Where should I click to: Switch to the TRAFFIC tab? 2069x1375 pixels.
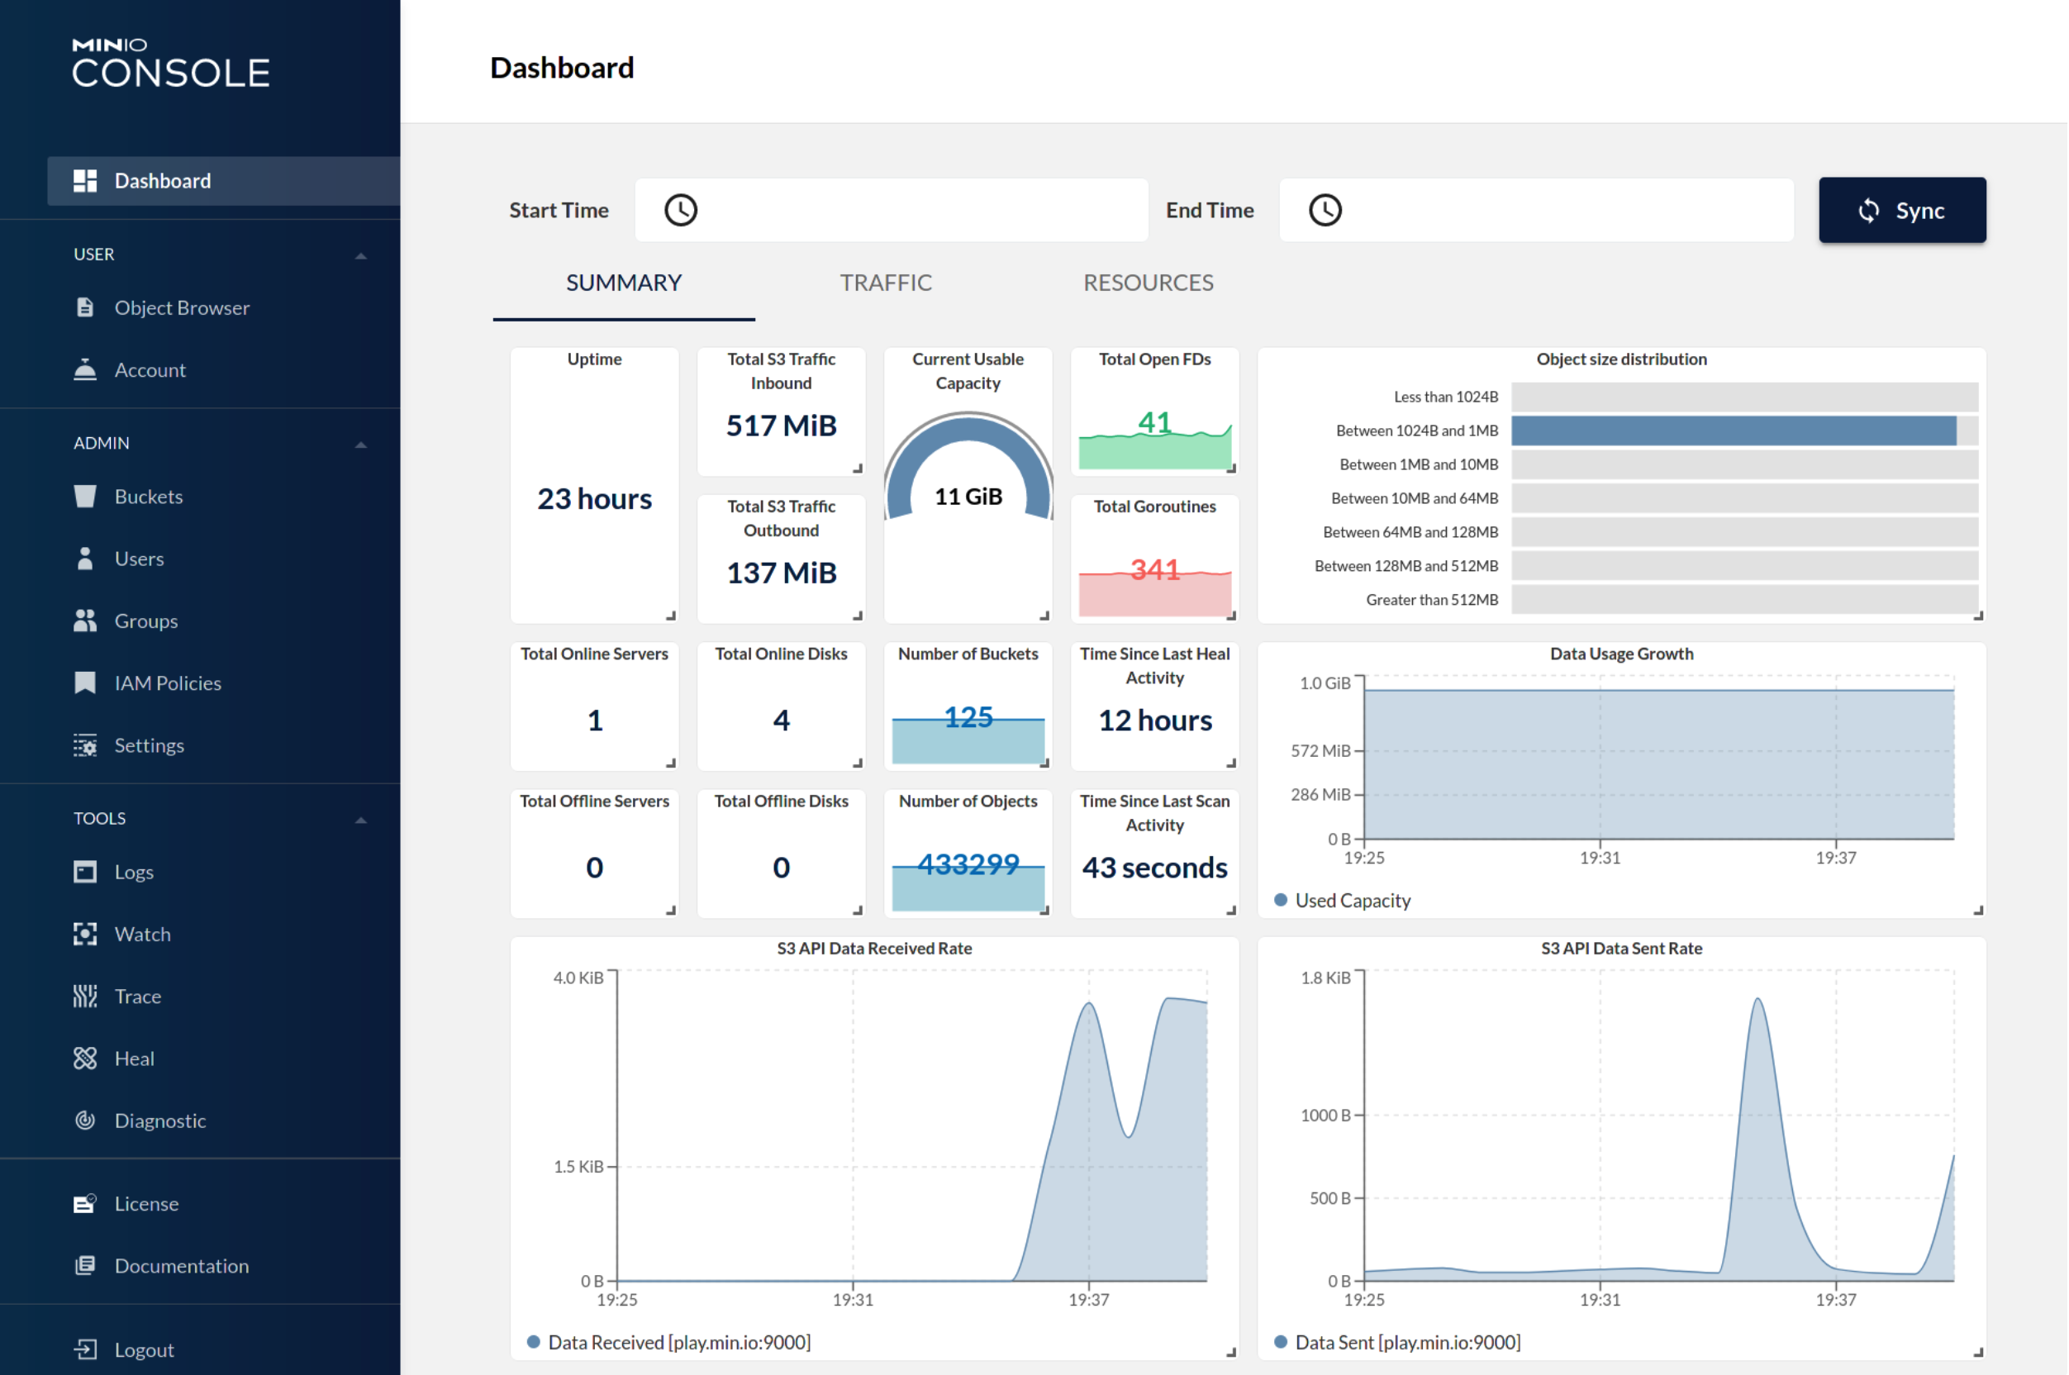[x=886, y=283]
